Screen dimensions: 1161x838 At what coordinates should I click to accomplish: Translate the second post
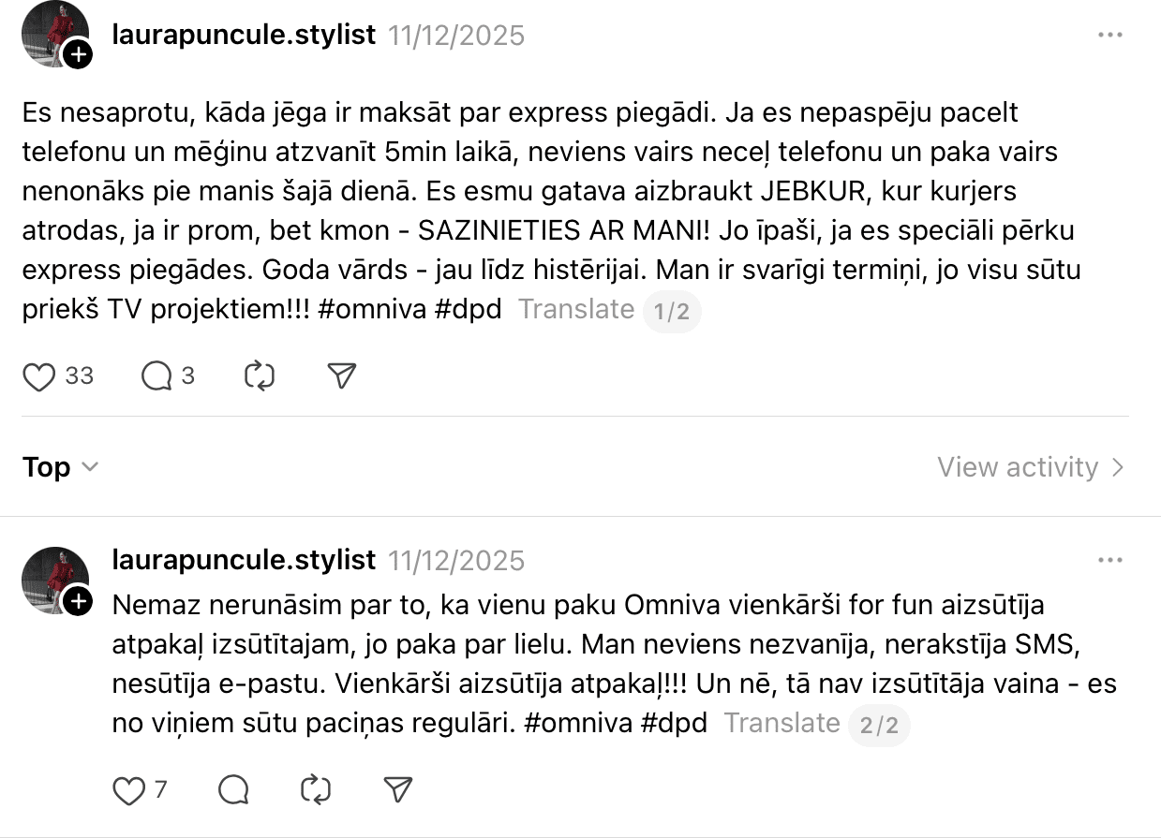[781, 724]
